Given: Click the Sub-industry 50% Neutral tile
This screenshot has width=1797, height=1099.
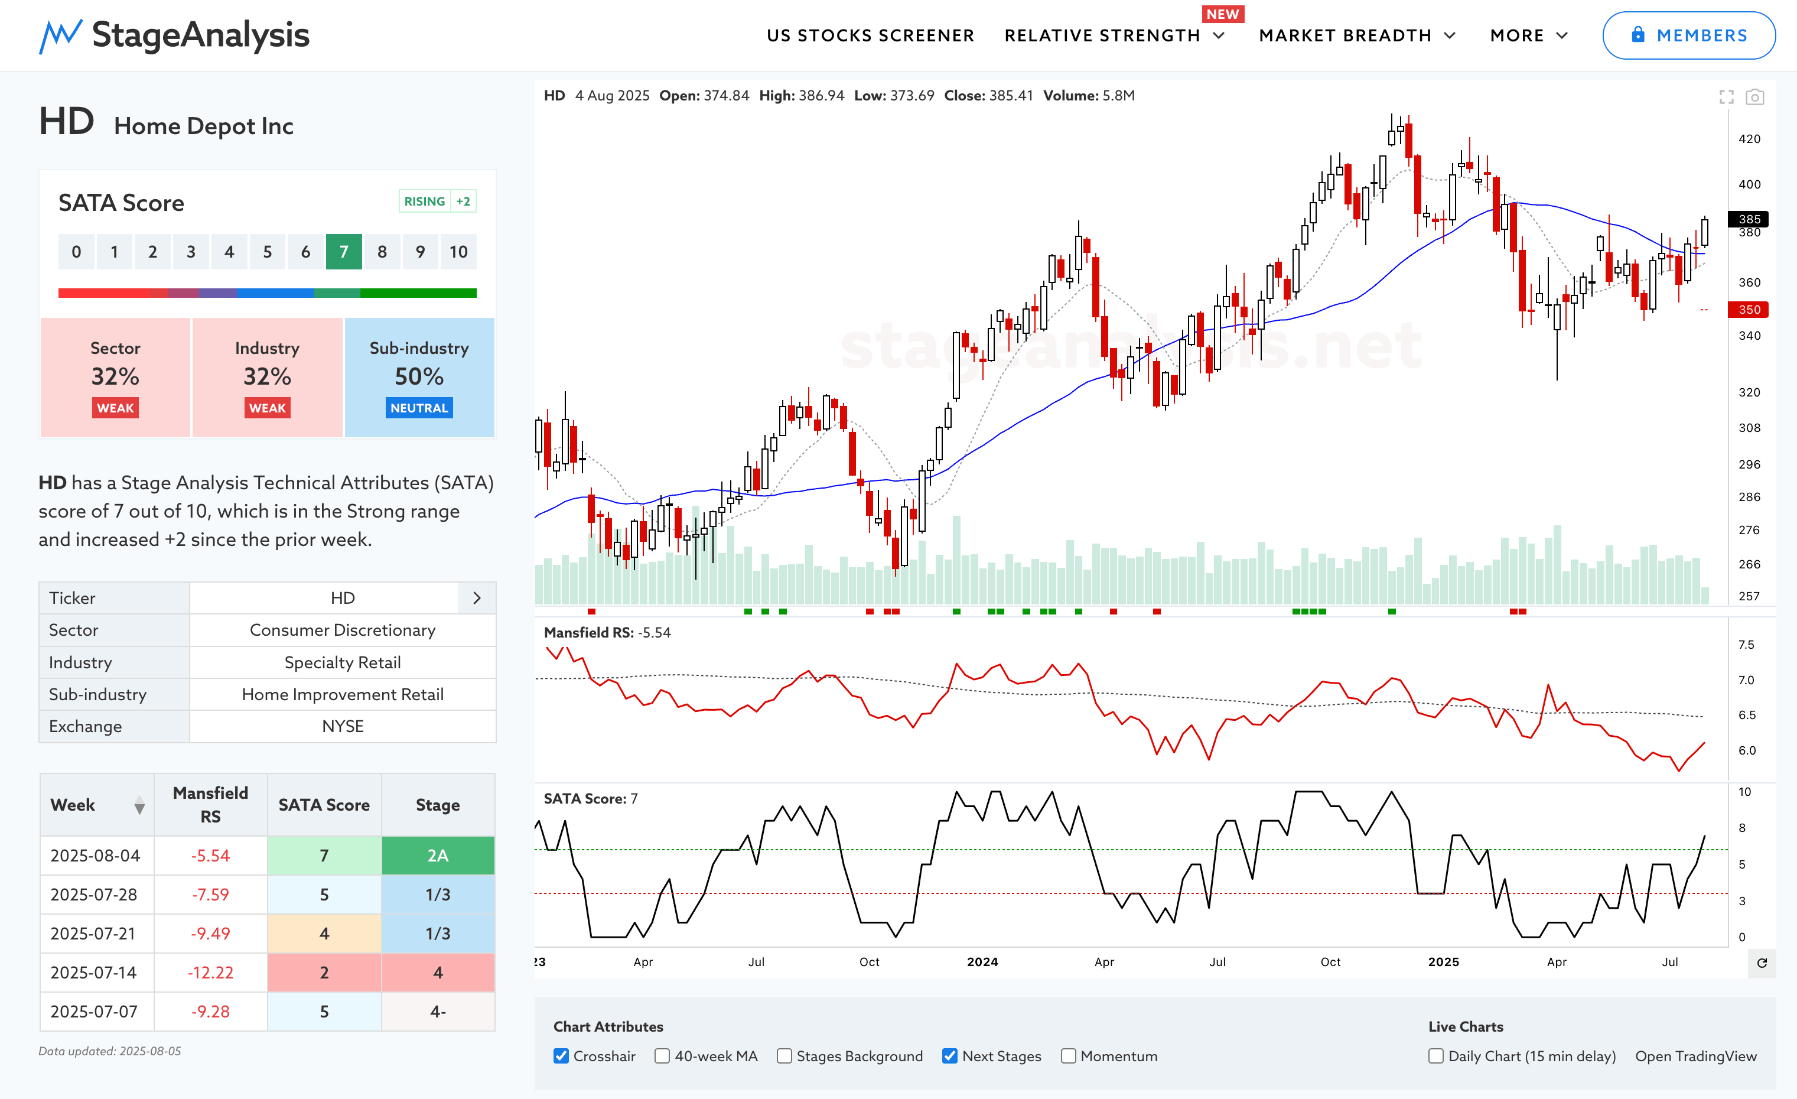Looking at the screenshot, I should (419, 377).
